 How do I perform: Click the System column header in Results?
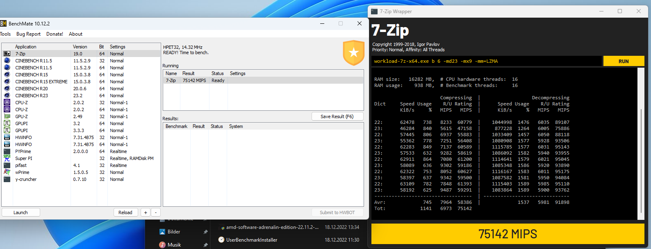click(236, 126)
